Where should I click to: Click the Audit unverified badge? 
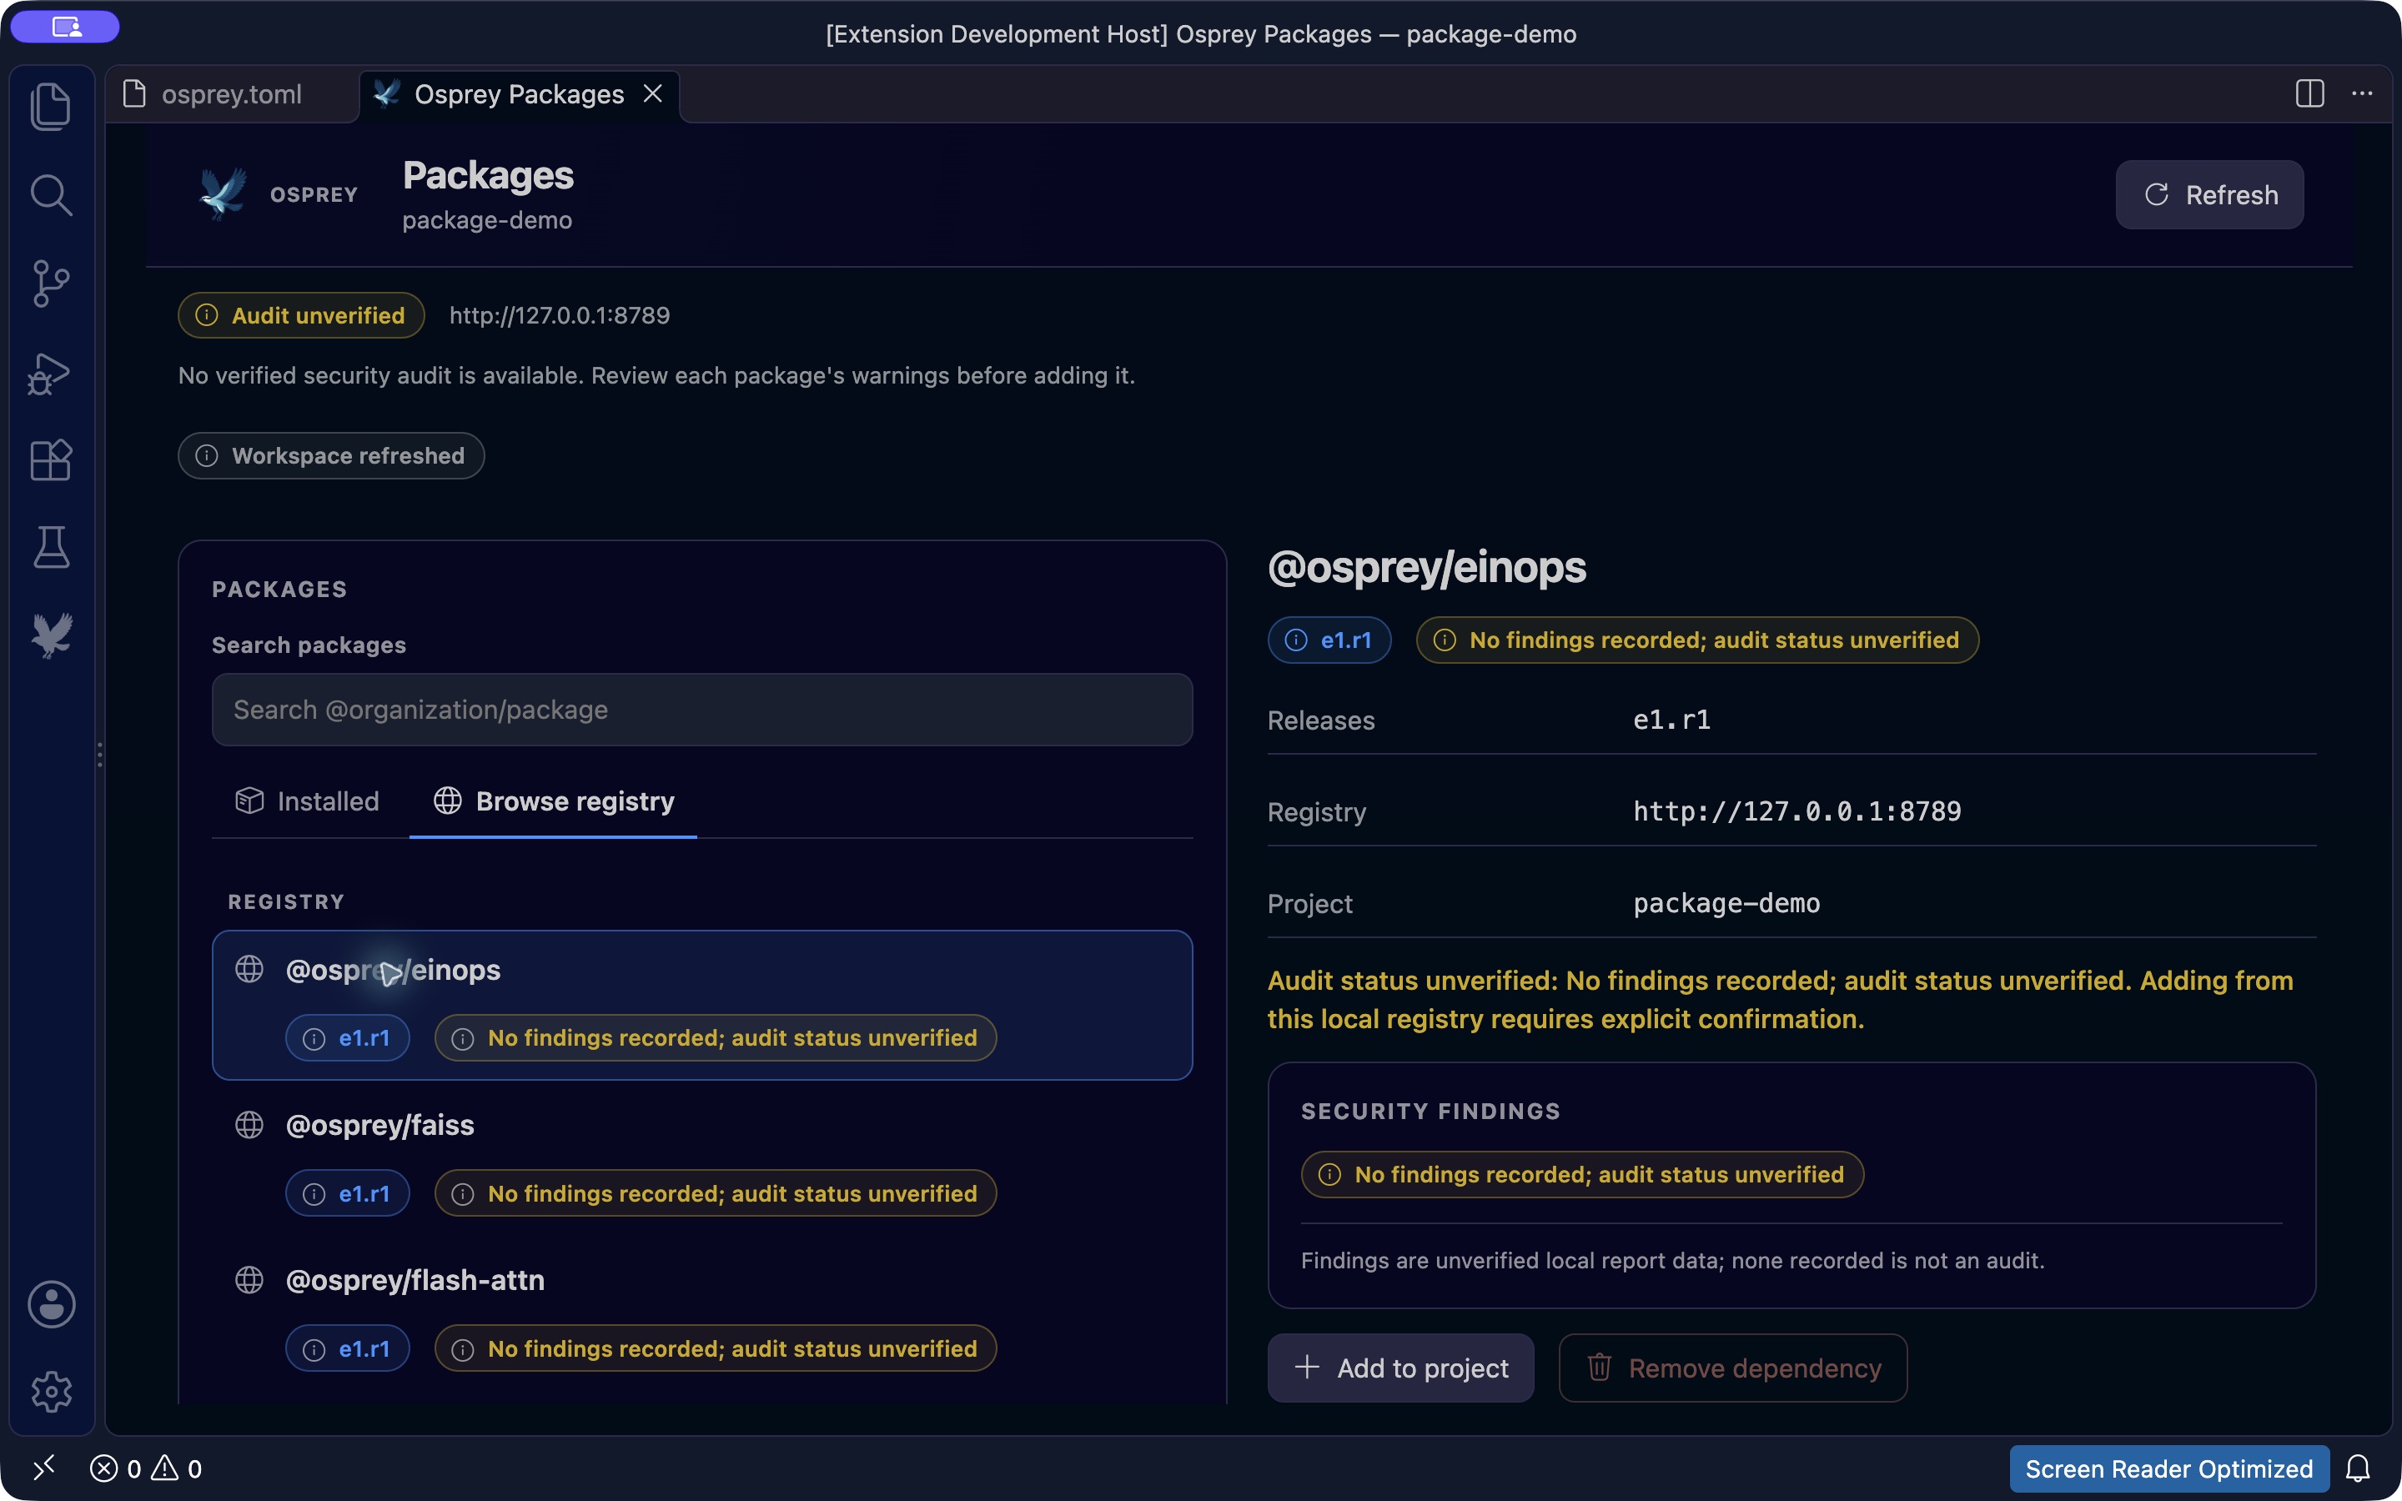[x=302, y=314]
